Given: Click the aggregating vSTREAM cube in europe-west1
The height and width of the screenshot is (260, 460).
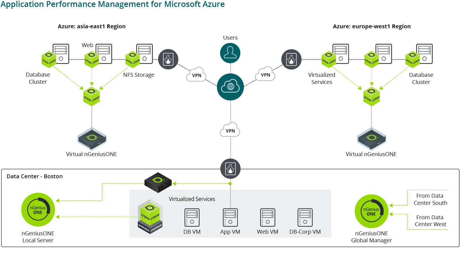Looking at the screenshot, I should coord(371,96).
